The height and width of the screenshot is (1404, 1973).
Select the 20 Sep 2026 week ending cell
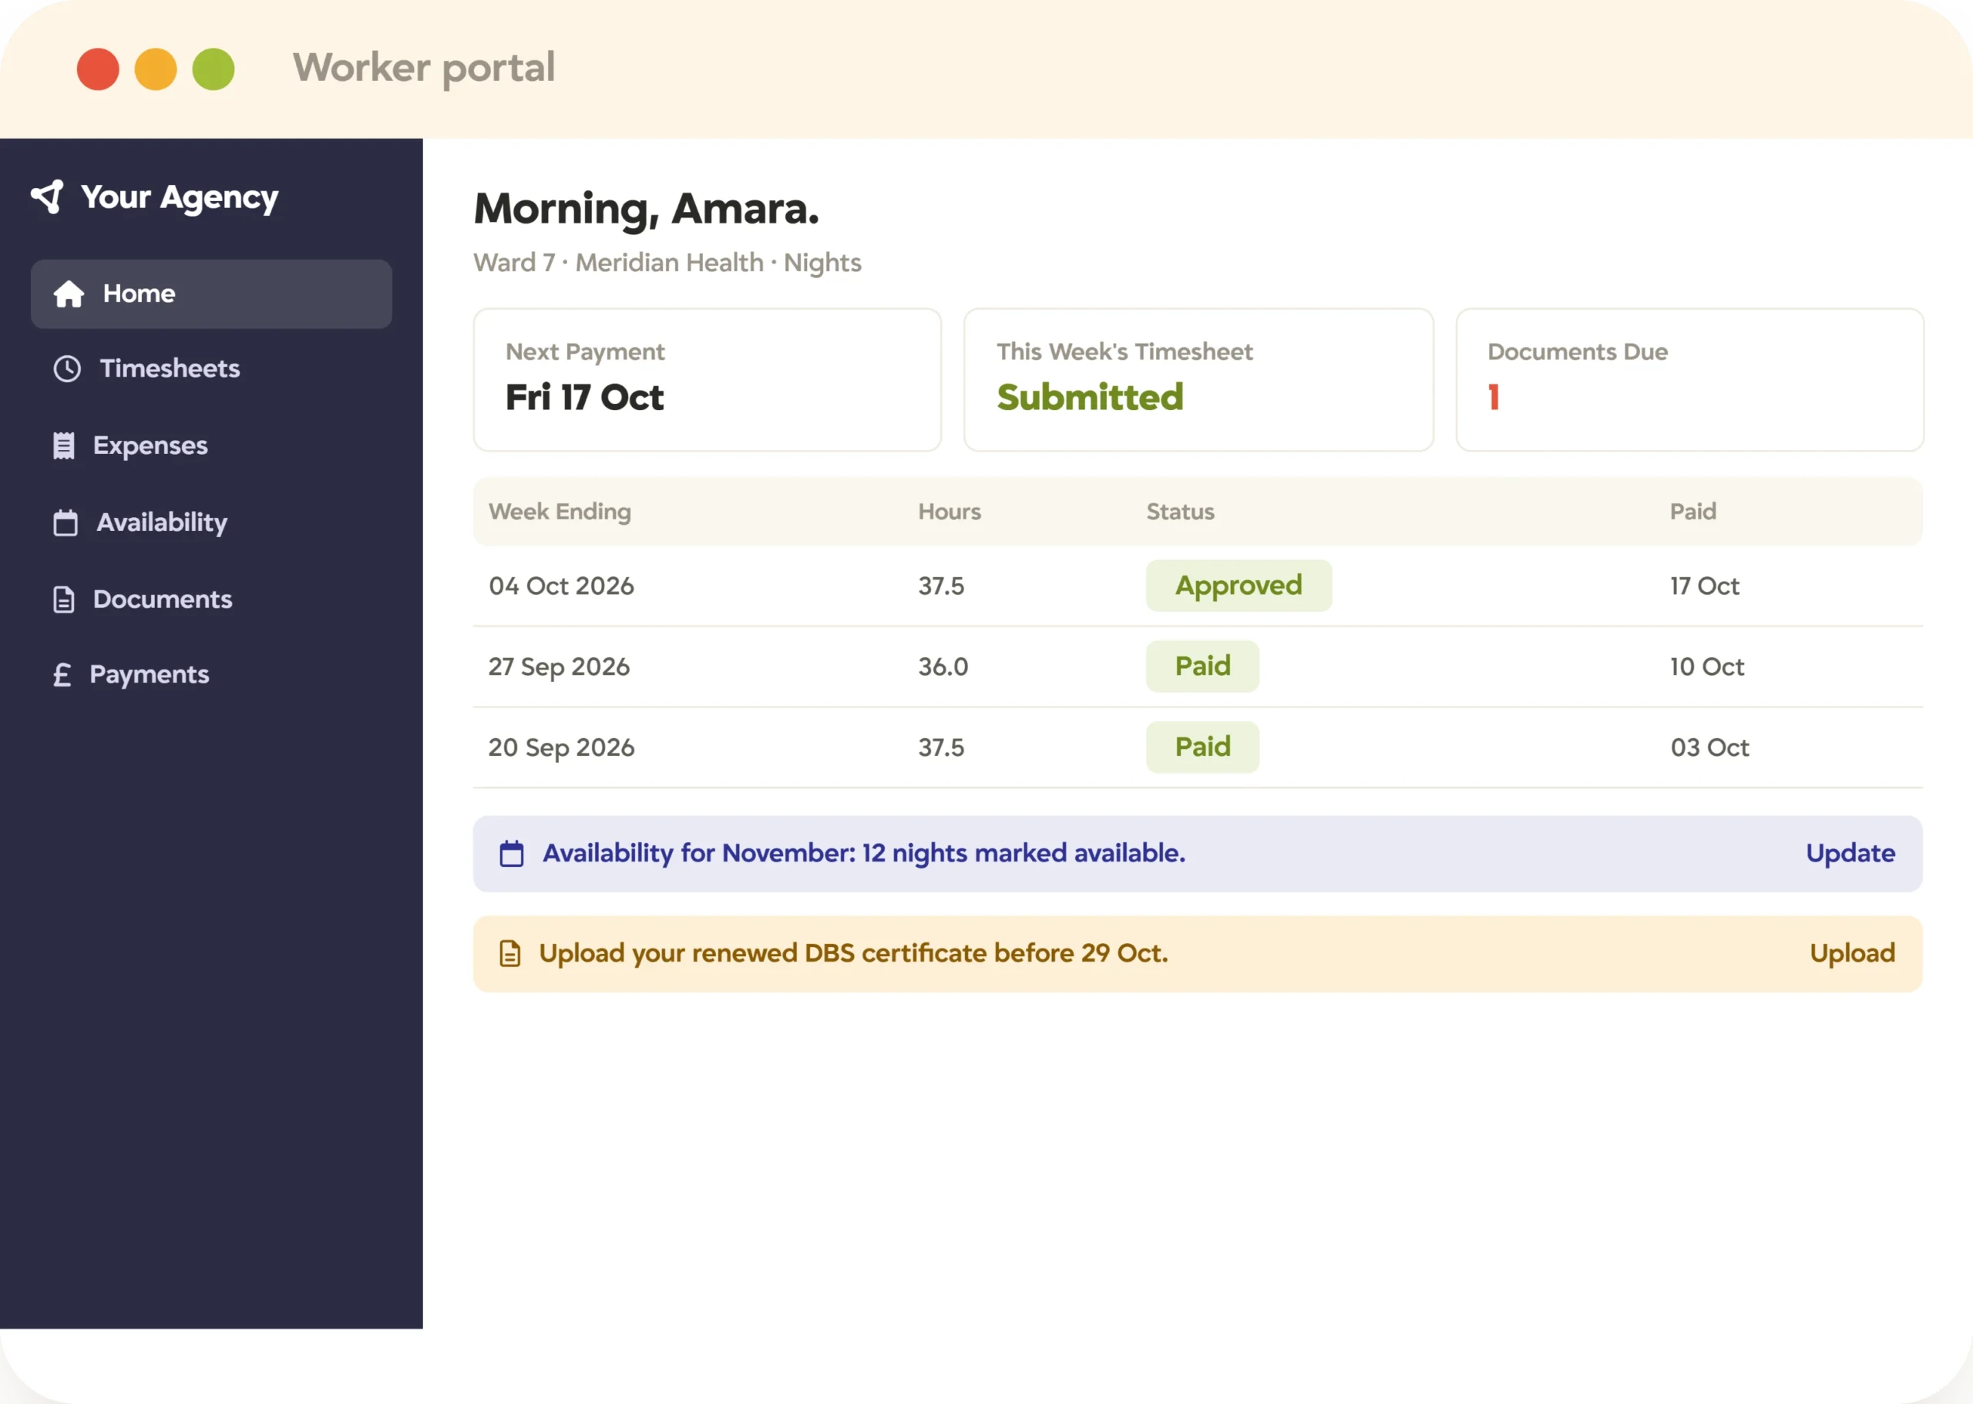coord(561,747)
